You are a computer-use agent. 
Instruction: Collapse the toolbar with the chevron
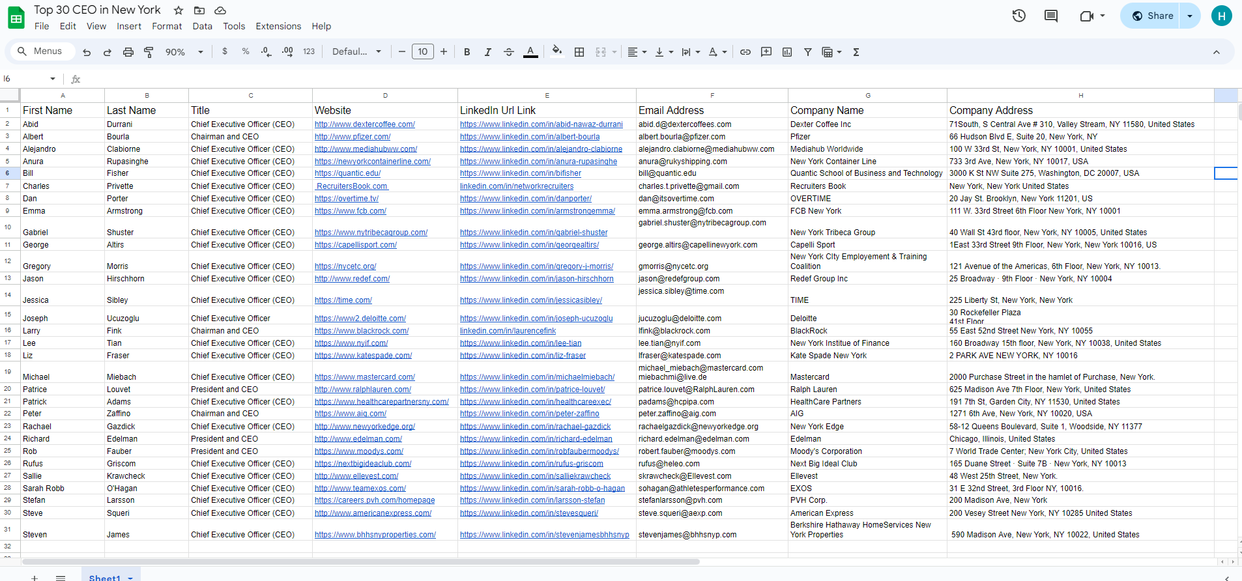click(1217, 52)
